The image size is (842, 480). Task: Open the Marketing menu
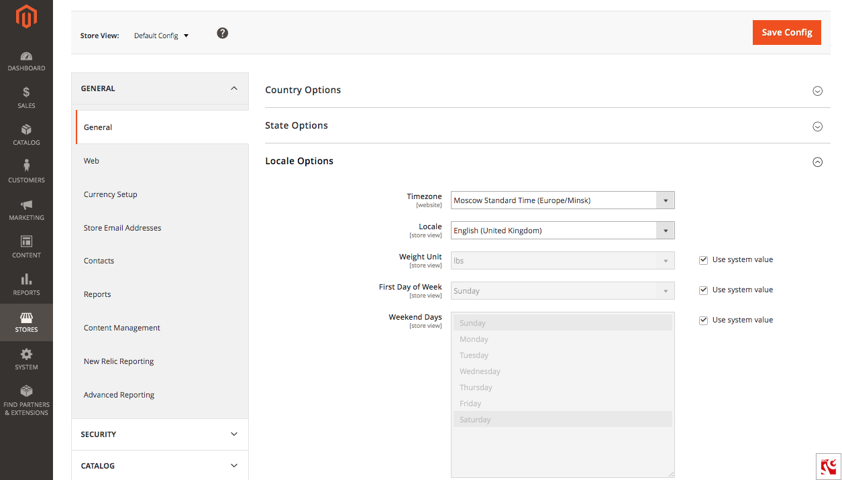click(26, 210)
